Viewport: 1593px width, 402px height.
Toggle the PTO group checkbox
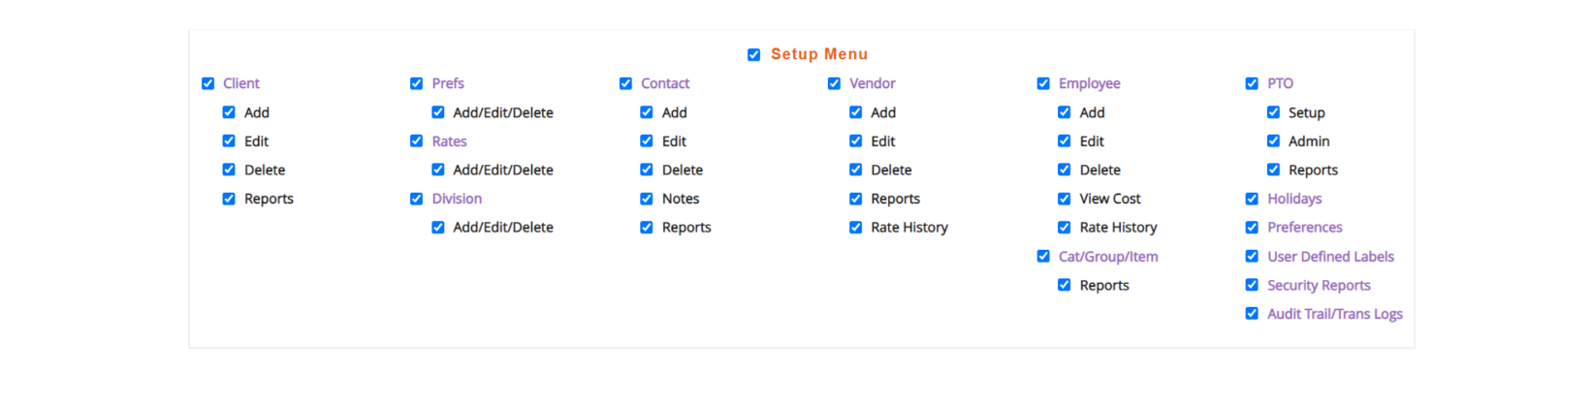tap(1252, 83)
